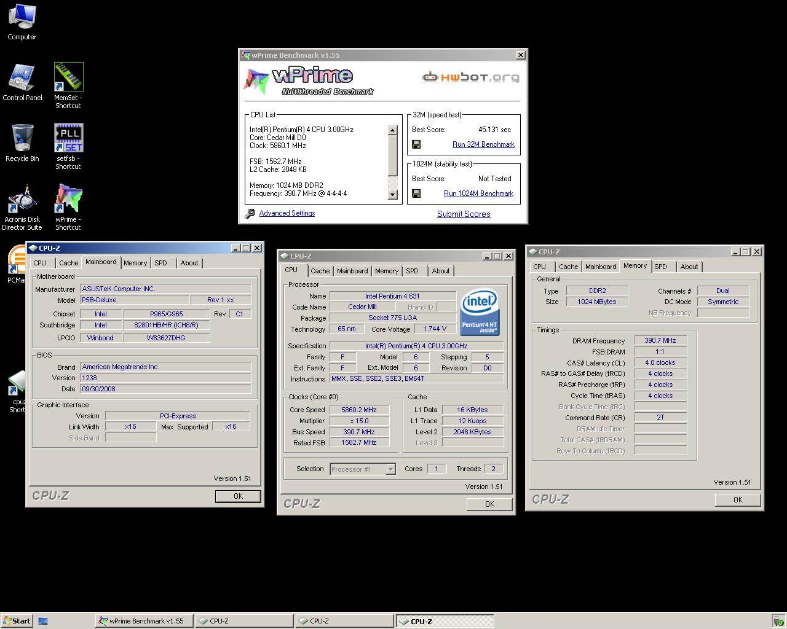Open Advanced Settings link in wPrime
The width and height of the screenshot is (787, 629).
(287, 213)
